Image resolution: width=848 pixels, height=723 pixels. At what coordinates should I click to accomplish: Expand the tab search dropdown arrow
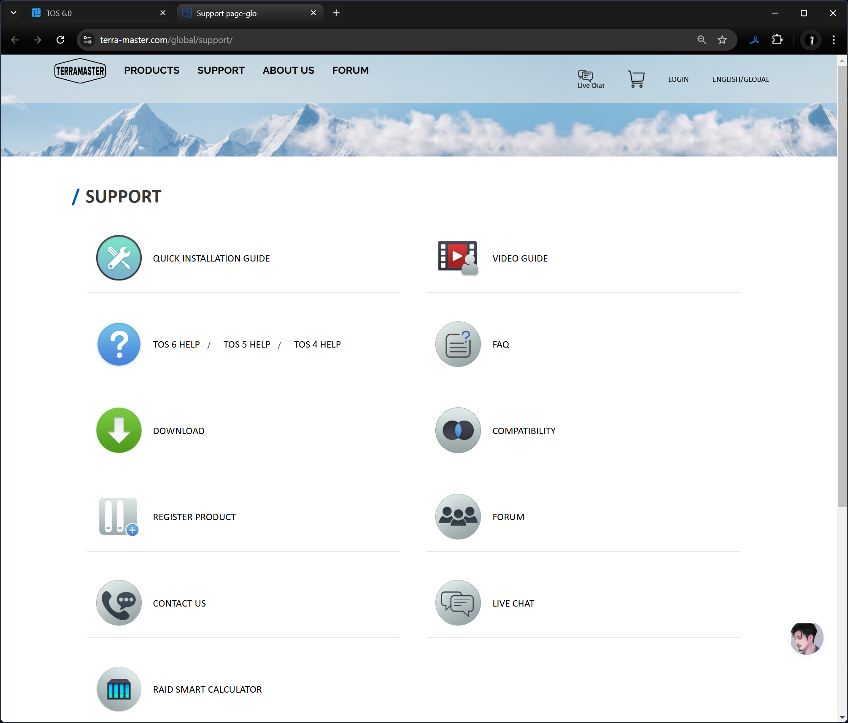click(14, 13)
